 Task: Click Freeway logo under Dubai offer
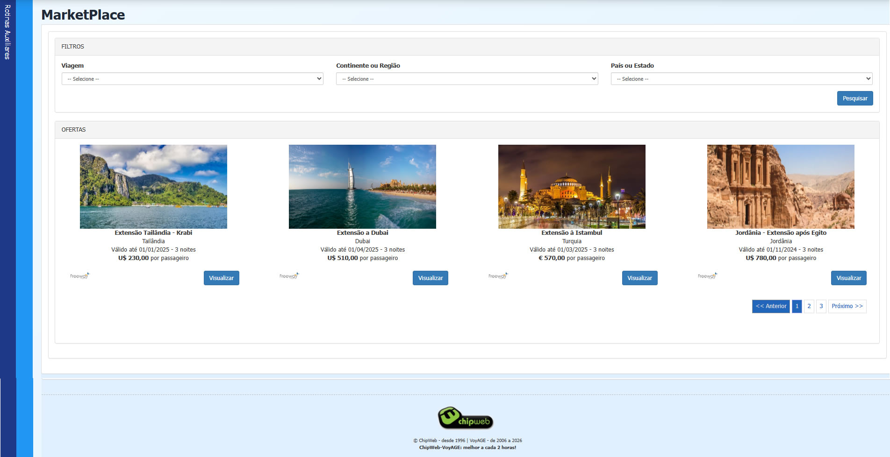click(289, 276)
